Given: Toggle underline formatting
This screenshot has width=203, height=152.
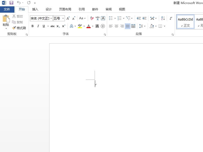Looking at the screenshot, I should [44, 26].
